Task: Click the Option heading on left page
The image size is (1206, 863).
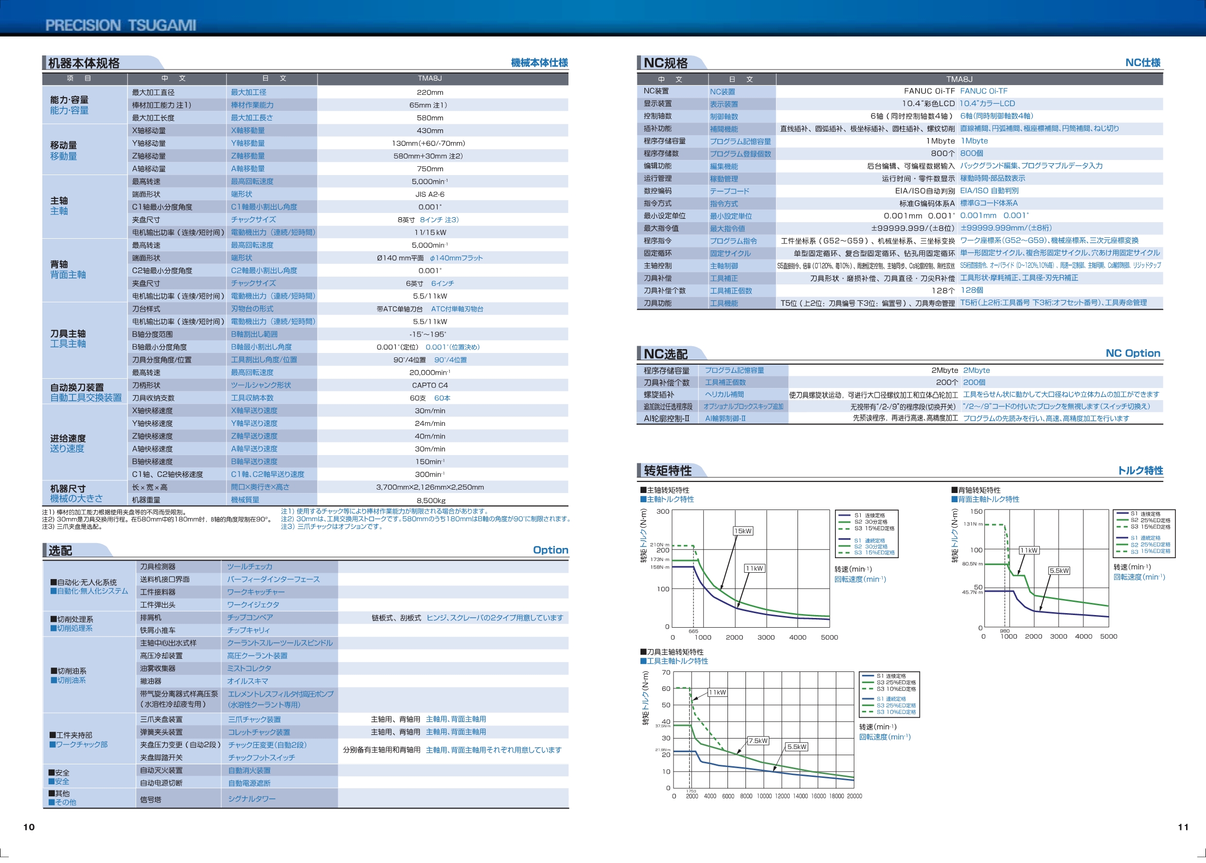Action: 550,550
